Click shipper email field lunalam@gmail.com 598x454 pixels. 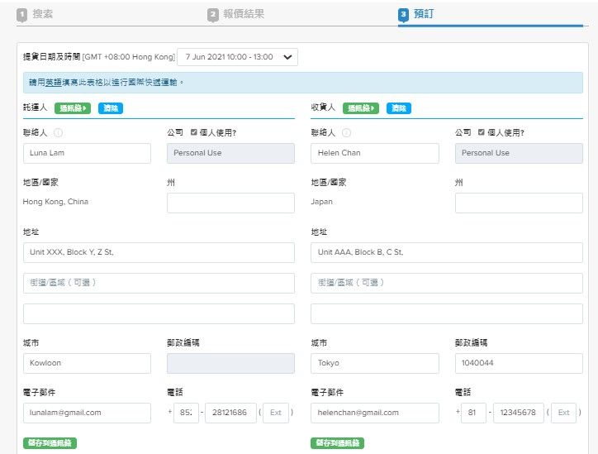(87, 413)
